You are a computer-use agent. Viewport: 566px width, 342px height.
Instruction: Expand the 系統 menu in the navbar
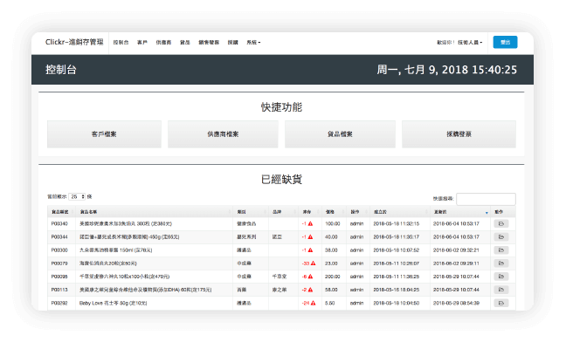253,43
